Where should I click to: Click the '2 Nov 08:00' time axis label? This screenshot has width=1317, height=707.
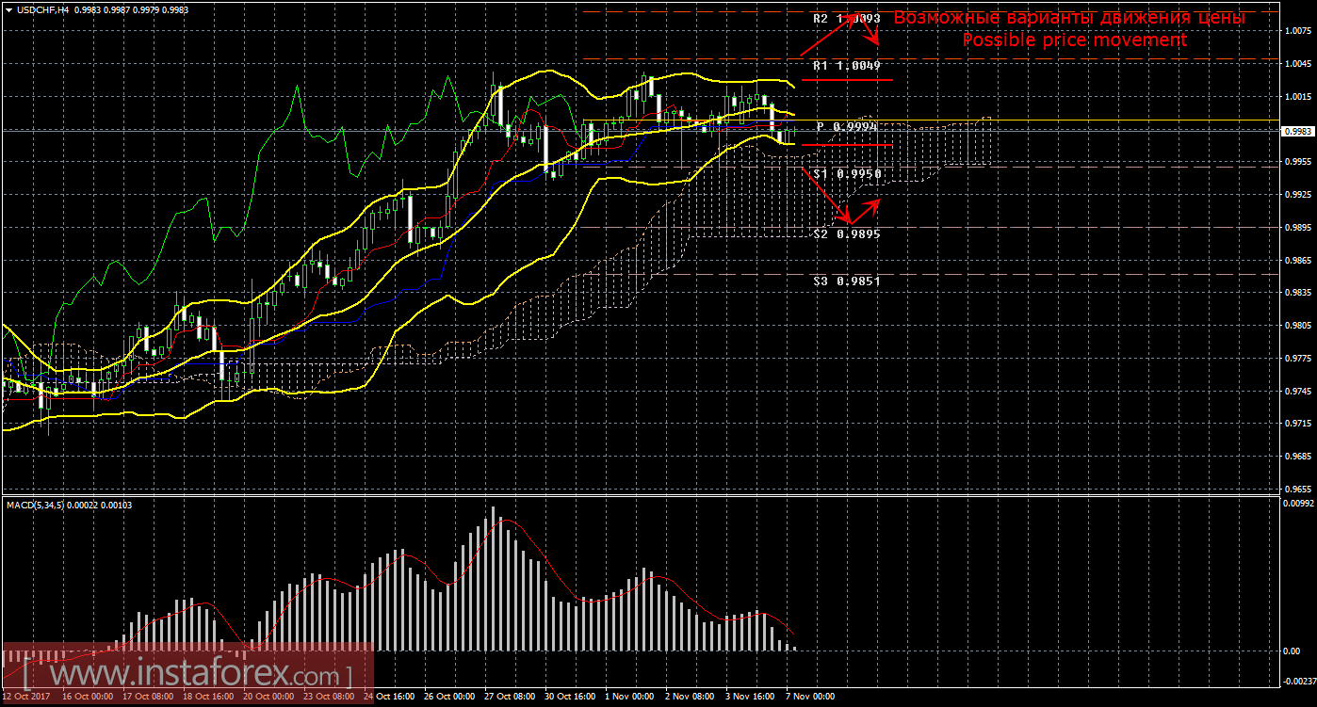(691, 698)
